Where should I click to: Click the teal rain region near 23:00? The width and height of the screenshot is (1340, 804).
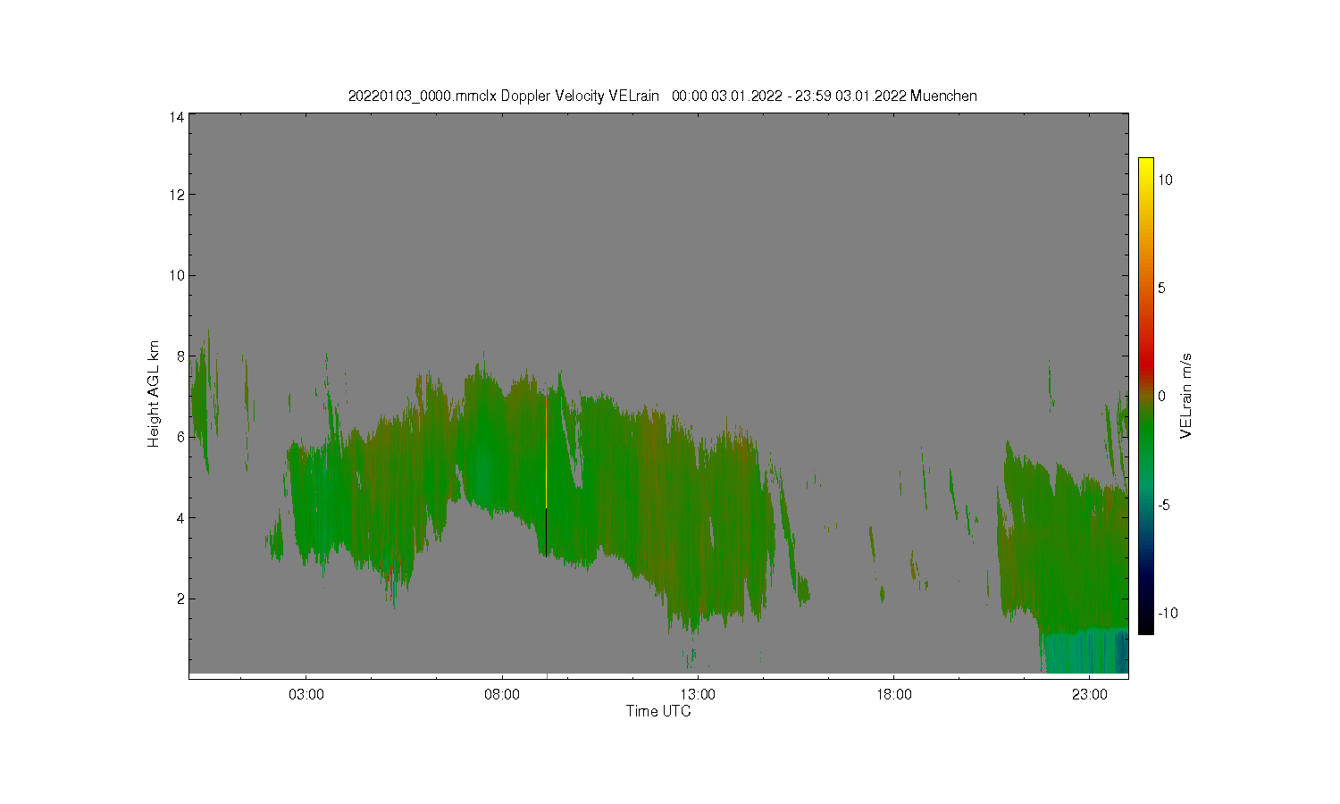[1085, 652]
